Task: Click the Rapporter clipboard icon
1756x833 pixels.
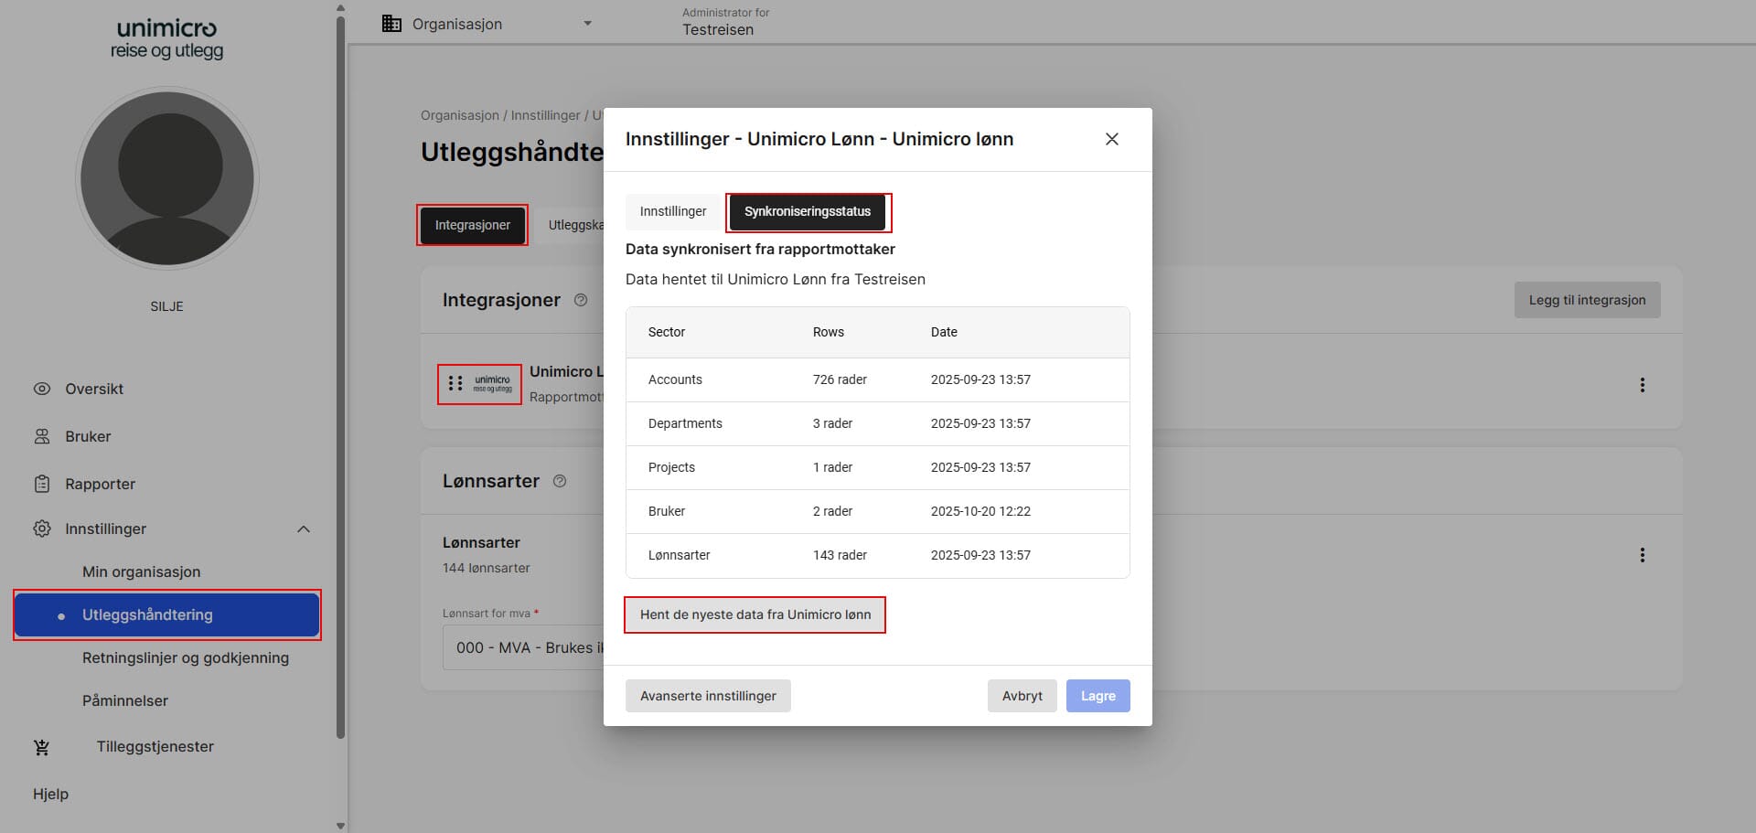Action: pos(42,484)
